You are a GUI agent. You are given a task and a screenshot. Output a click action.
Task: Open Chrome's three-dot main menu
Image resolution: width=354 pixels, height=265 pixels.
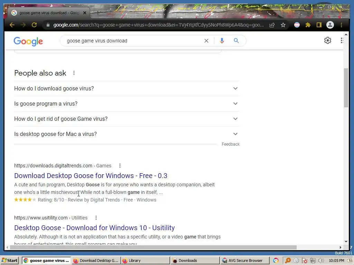click(x=341, y=25)
